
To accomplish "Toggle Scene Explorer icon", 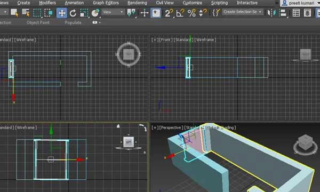I will (x=296, y=13).
